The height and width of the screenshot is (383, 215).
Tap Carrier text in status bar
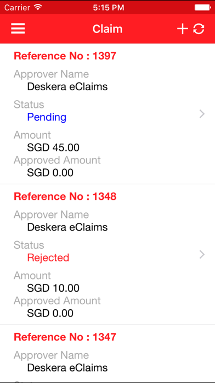coord(18,8)
